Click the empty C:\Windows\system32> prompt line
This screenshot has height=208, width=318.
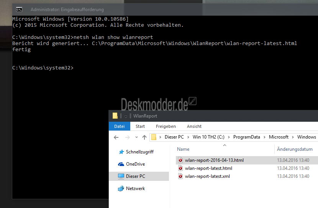[x=43, y=68]
